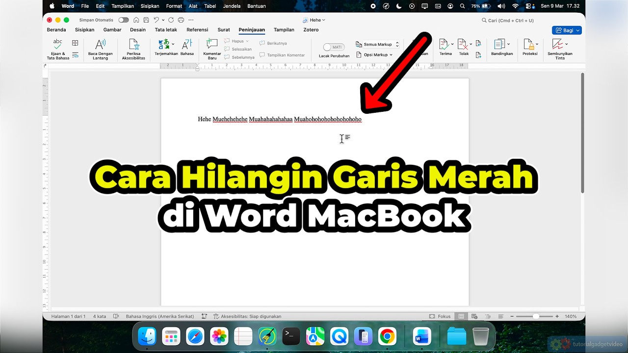This screenshot has height=353, width=628.
Task: Switch to the Gambar tab
Action: (112, 30)
